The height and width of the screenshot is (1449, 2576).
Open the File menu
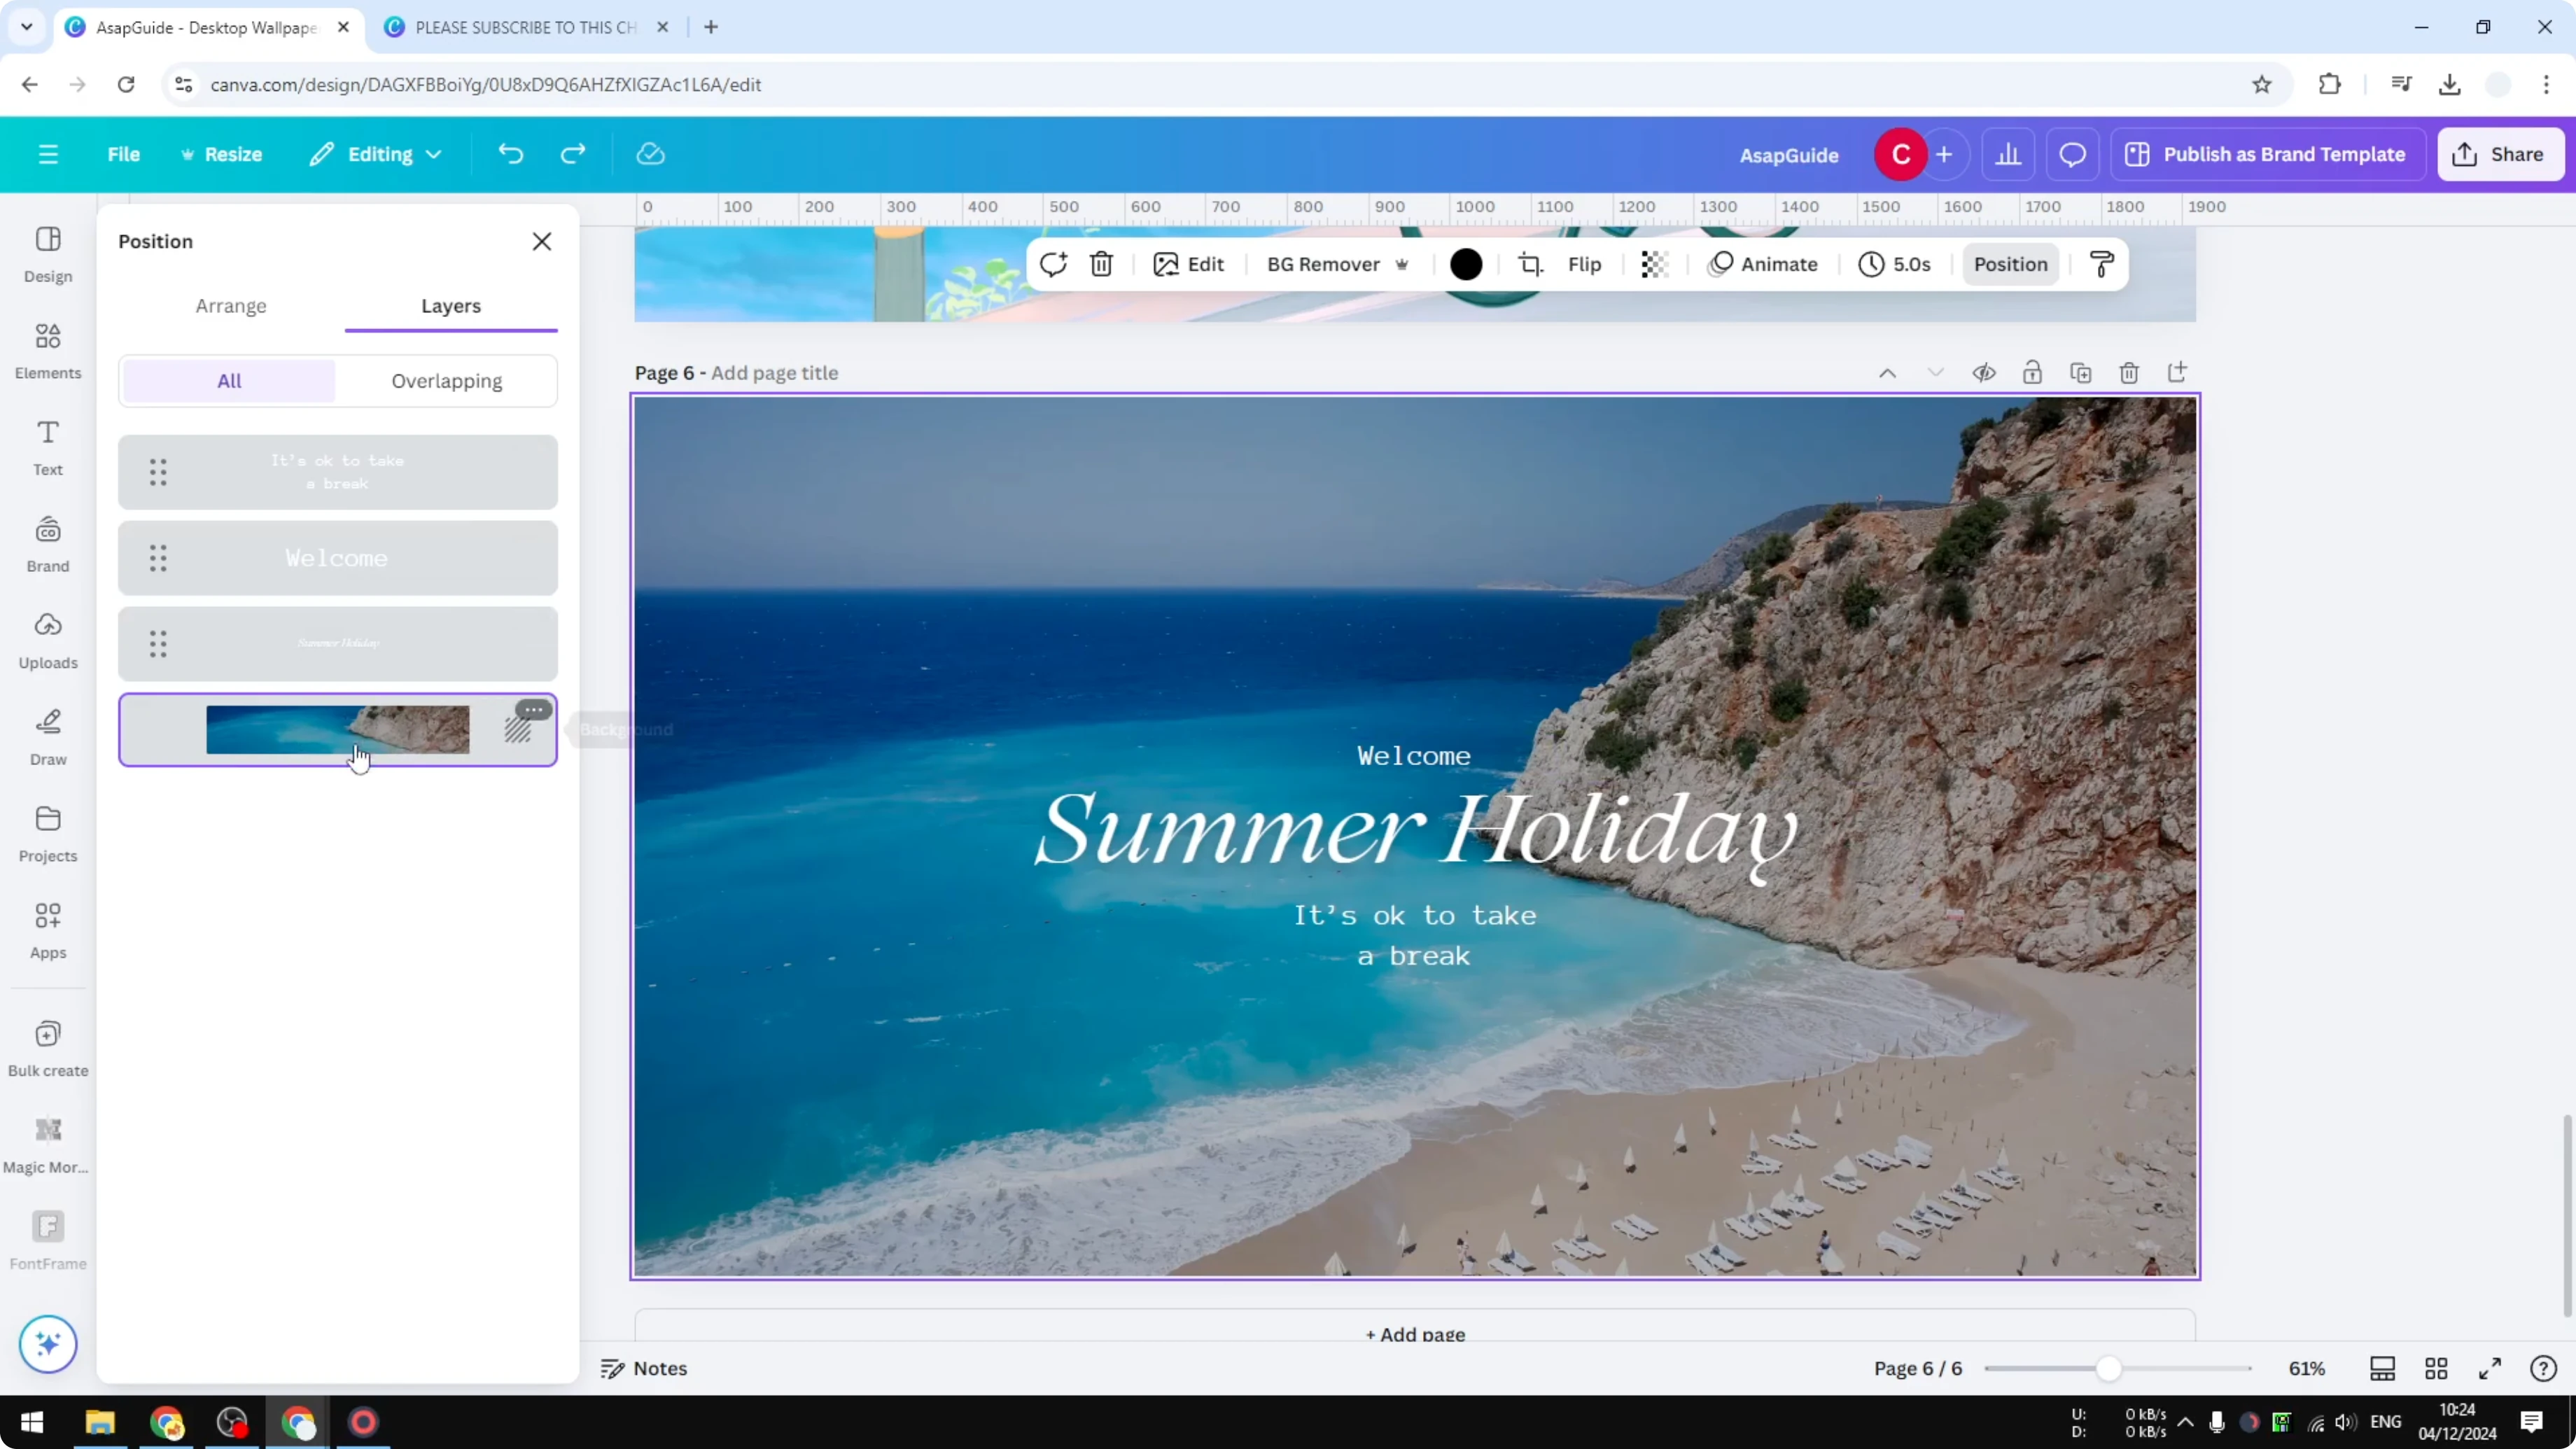[x=124, y=154]
